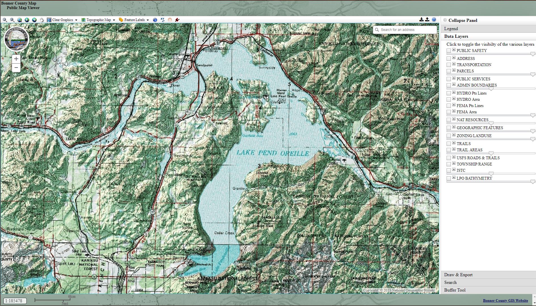The height and width of the screenshot is (306, 536).
Task: Go to previous map extent arrow
Action: pos(27,20)
